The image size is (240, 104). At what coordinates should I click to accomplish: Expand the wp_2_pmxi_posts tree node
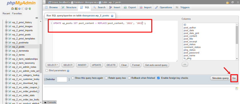tap(6, 35)
